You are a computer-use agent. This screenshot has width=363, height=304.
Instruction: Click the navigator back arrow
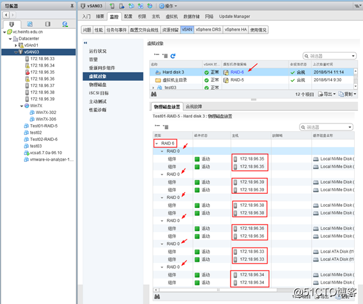point(6,15)
